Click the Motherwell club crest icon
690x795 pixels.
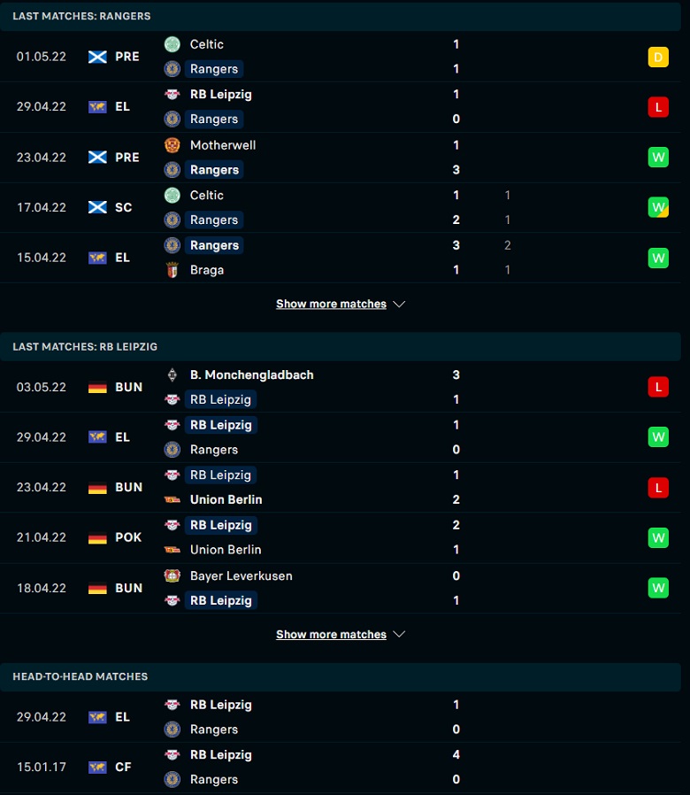pos(172,145)
